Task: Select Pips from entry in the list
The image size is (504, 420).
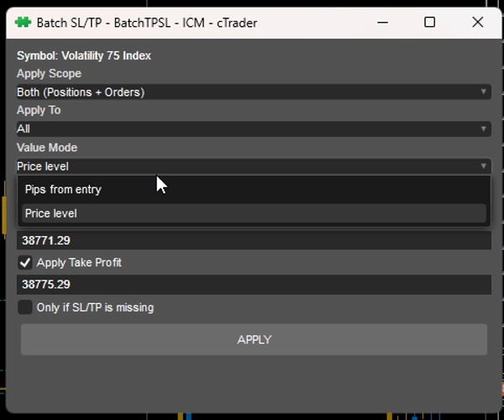Action: pyautogui.click(x=63, y=190)
